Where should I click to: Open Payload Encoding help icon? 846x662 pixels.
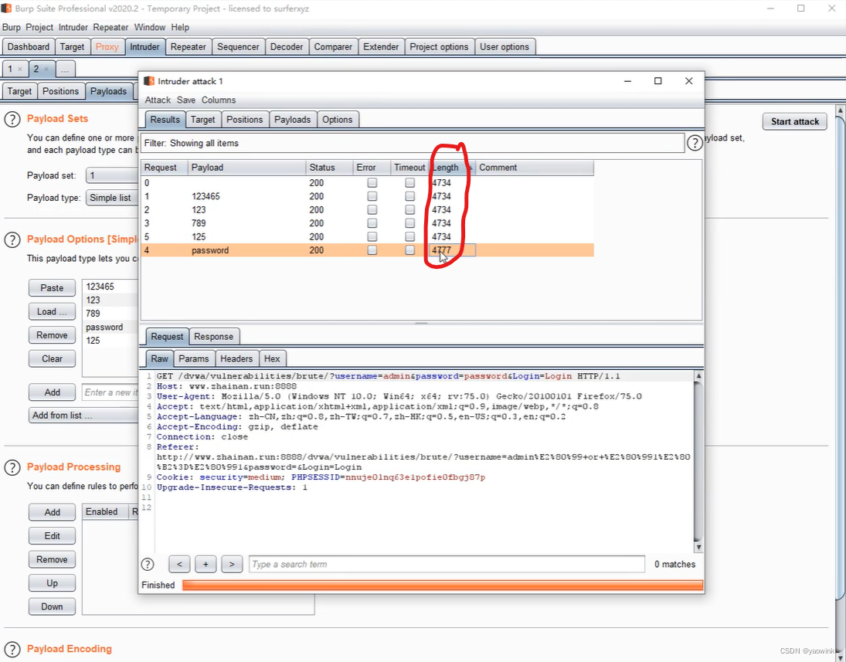tap(12, 650)
